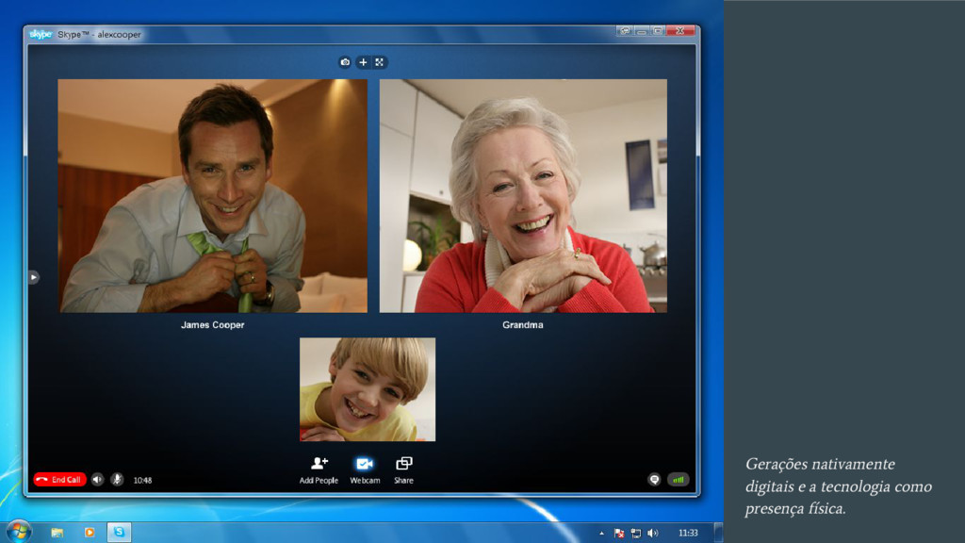Open Windows Explorer from taskbar
This screenshot has width=965, height=543.
pyautogui.click(x=57, y=533)
